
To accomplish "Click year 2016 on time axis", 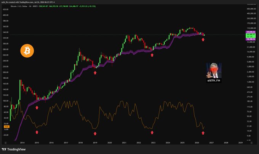I will click(x=51, y=143).
